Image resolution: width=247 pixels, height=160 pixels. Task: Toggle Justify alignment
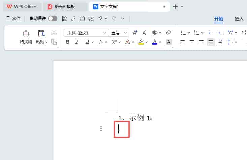click(x=211, y=42)
